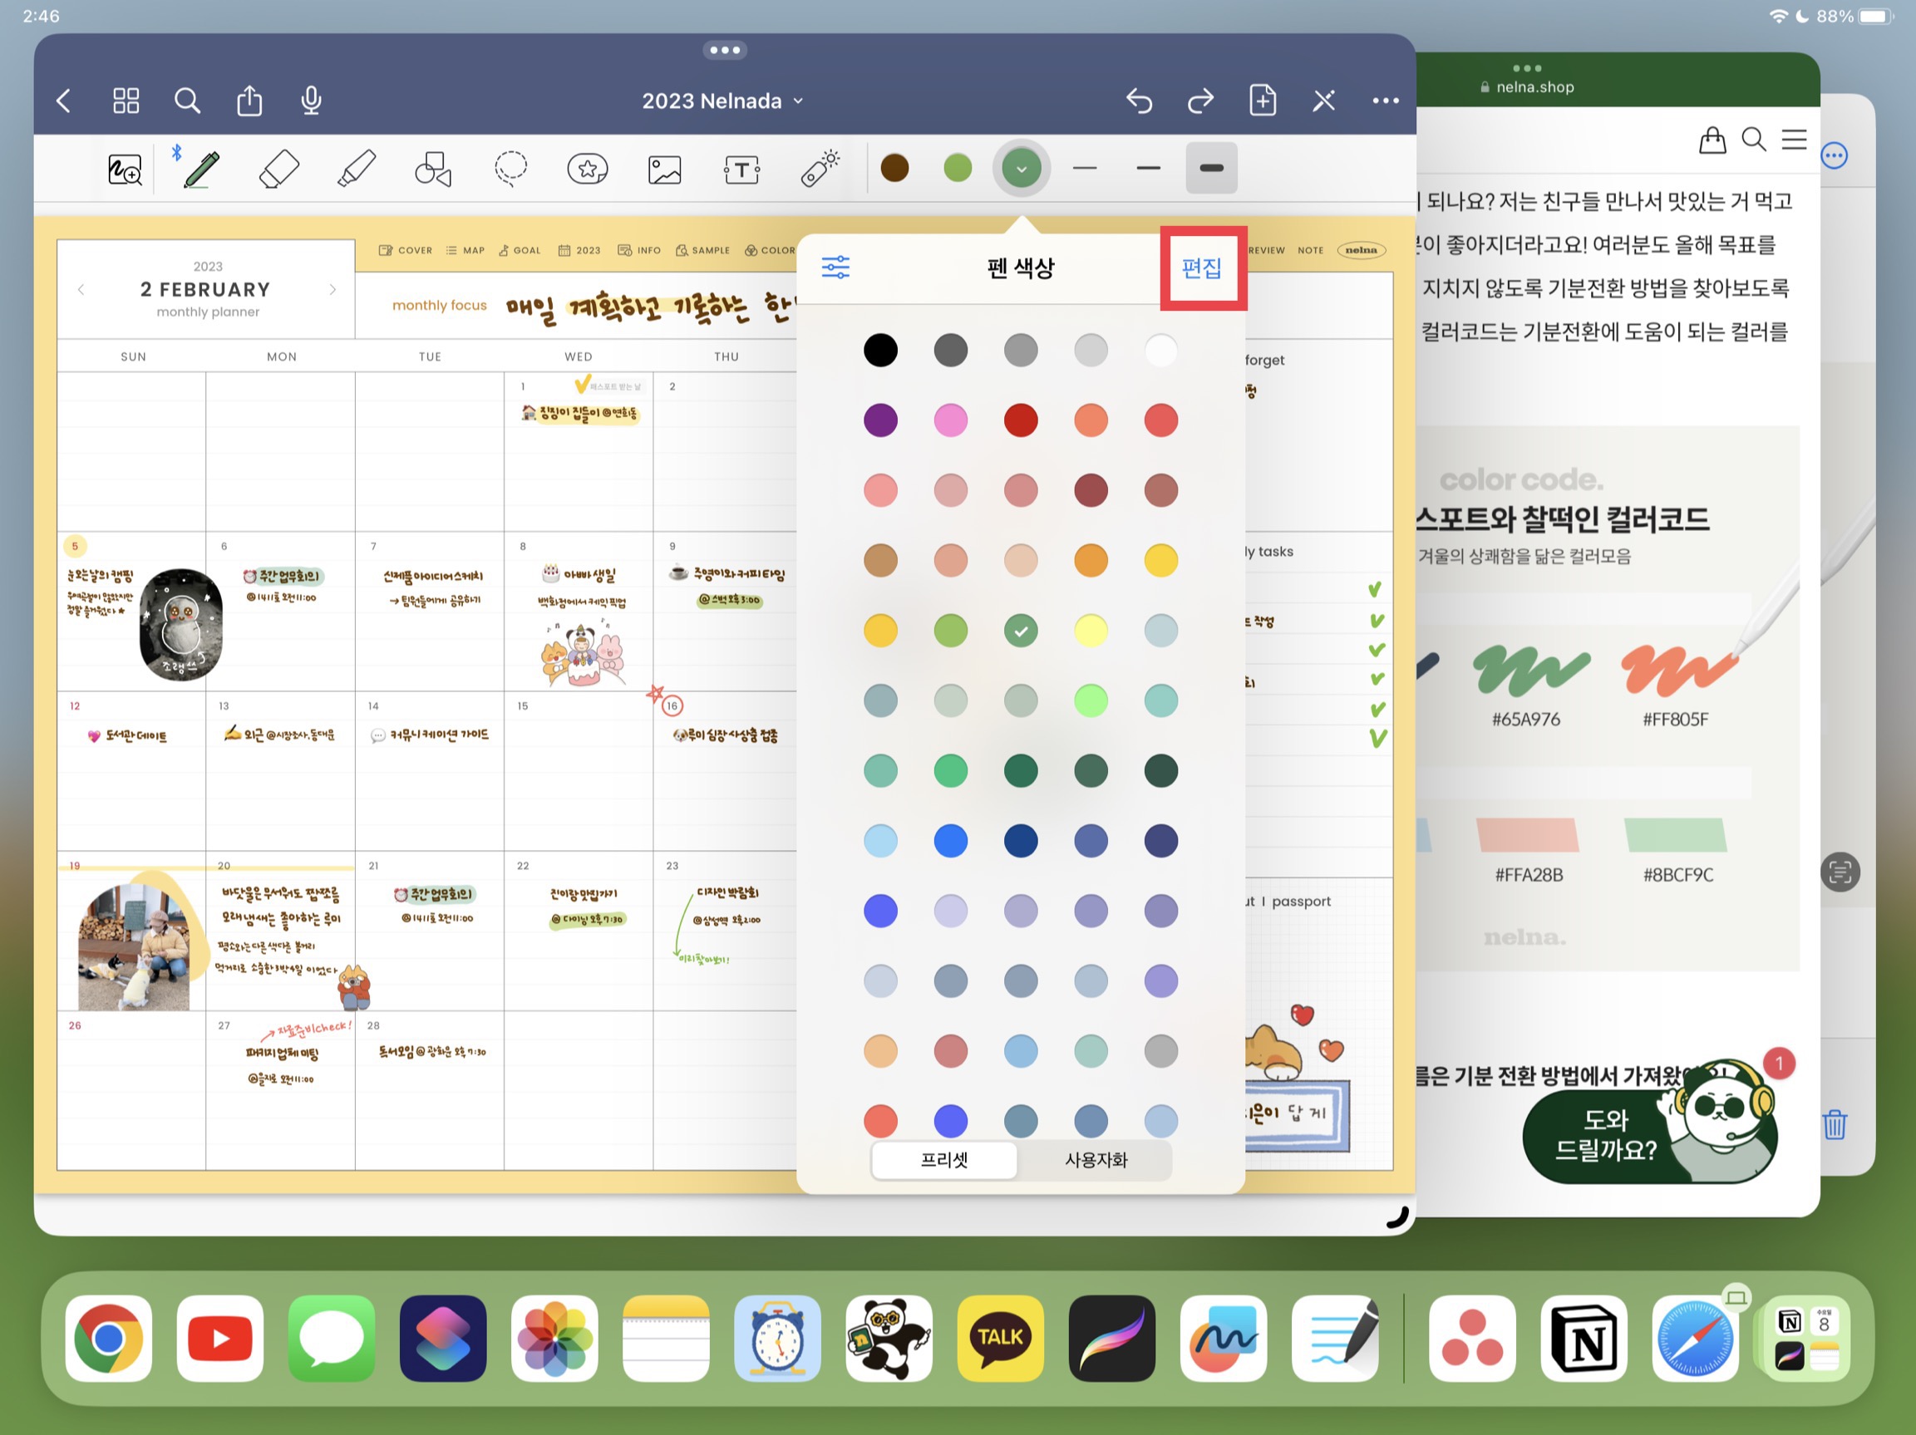Viewport: 1916px width, 1435px height.
Task: Pick the bright red color swatch
Action: 1021,420
